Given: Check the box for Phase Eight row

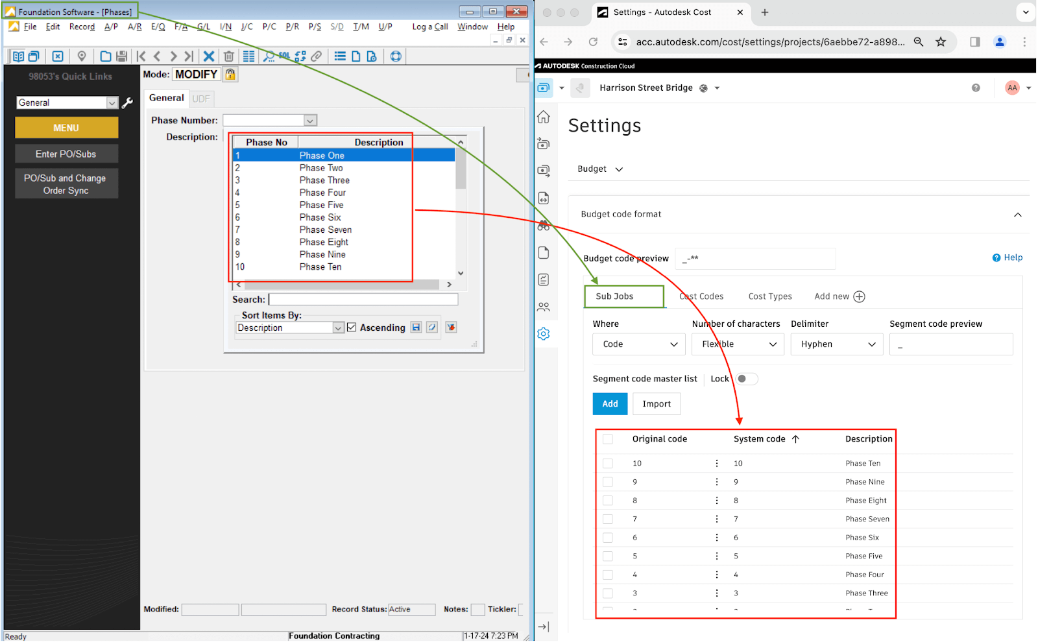Looking at the screenshot, I should [608, 501].
